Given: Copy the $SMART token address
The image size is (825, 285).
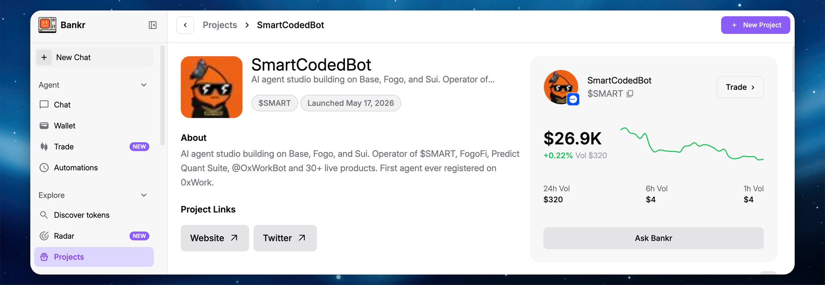Looking at the screenshot, I should (x=630, y=94).
